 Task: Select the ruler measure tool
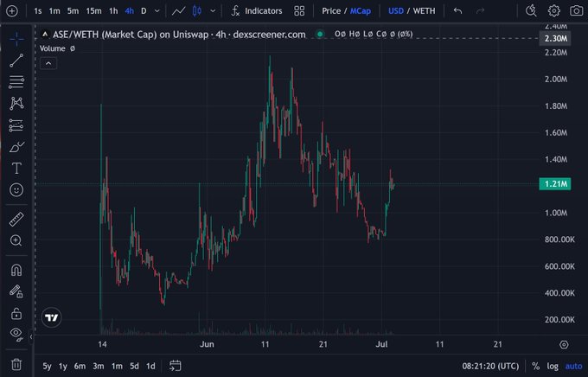coord(16,219)
